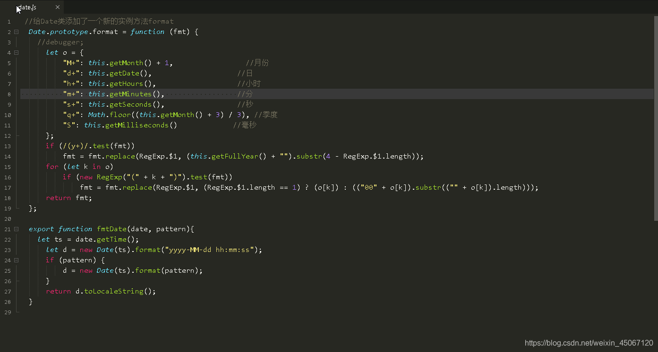Click line number 13 in gutter
The width and height of the screenshot is (658, 352).
[x=8, y=146]
